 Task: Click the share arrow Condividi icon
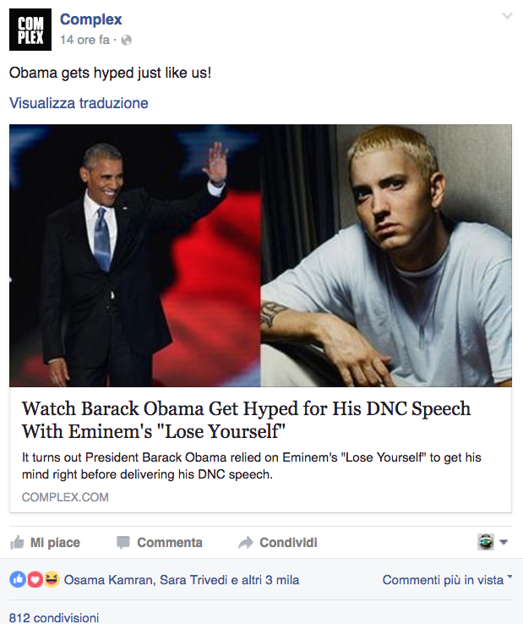(x=246, y=543)
